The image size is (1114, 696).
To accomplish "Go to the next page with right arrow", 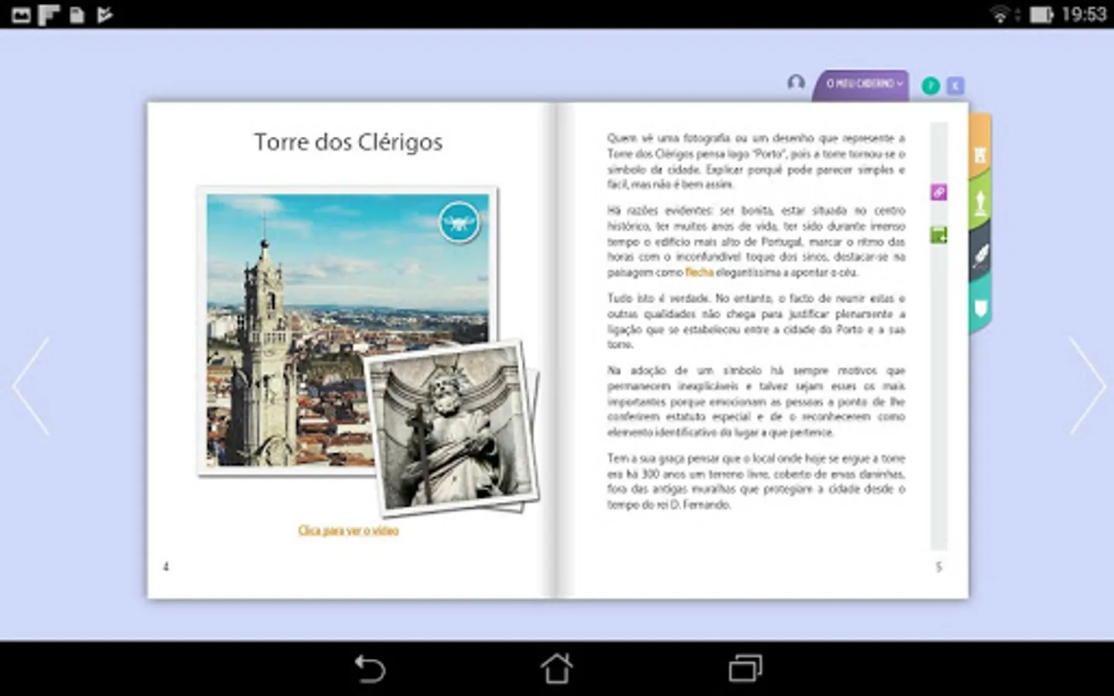I will [1087, 385].
